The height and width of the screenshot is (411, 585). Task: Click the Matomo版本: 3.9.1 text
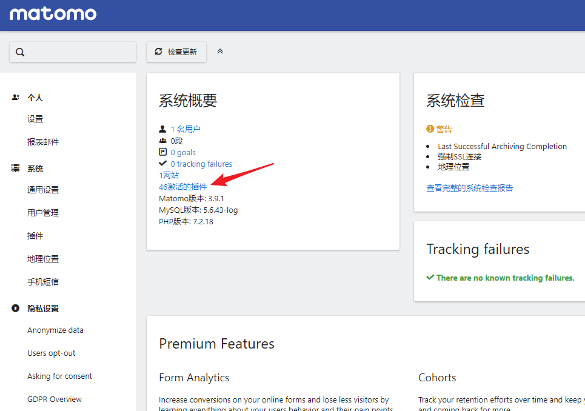pos(192,198)
